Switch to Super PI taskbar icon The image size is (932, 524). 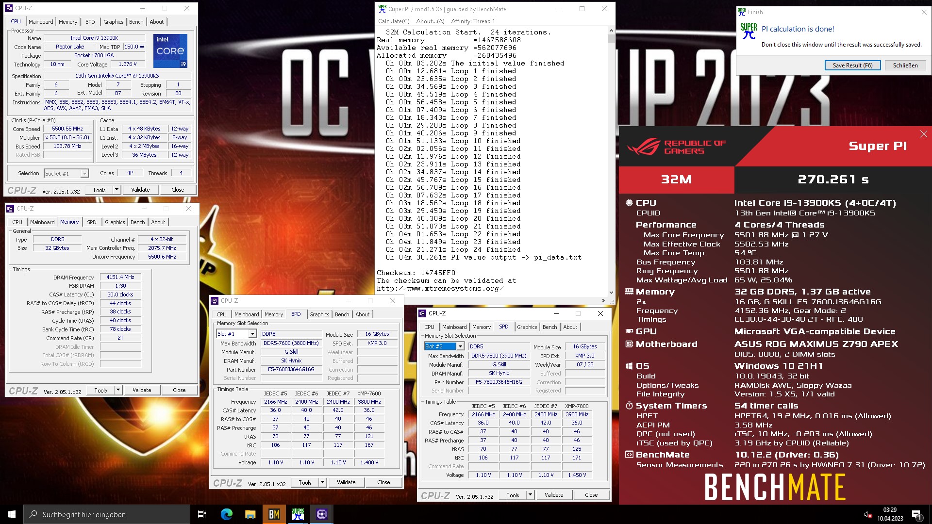(298, 514)
